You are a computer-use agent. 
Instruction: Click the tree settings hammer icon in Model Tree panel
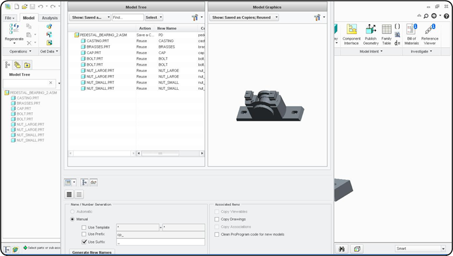[x=195, y=17]
